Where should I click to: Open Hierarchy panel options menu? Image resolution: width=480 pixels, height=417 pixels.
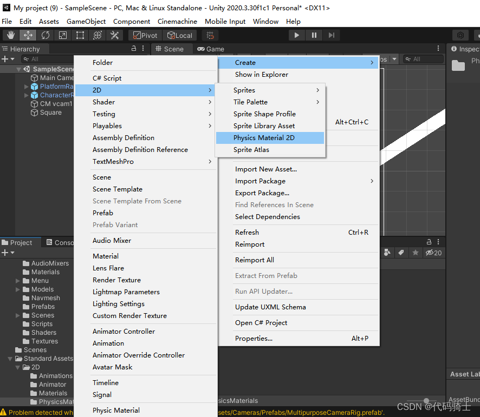[143, 48]
